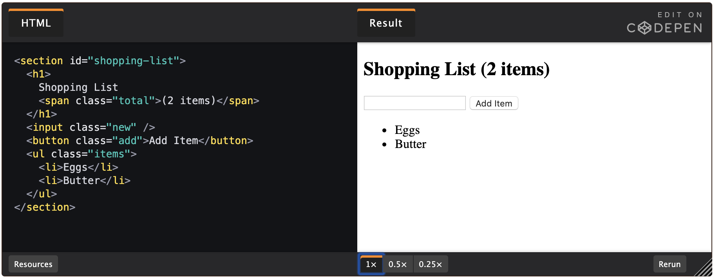The height and width of the screenshot is (278, 713).
Task: Switch to the HTML tab
Action: point(36,23)
